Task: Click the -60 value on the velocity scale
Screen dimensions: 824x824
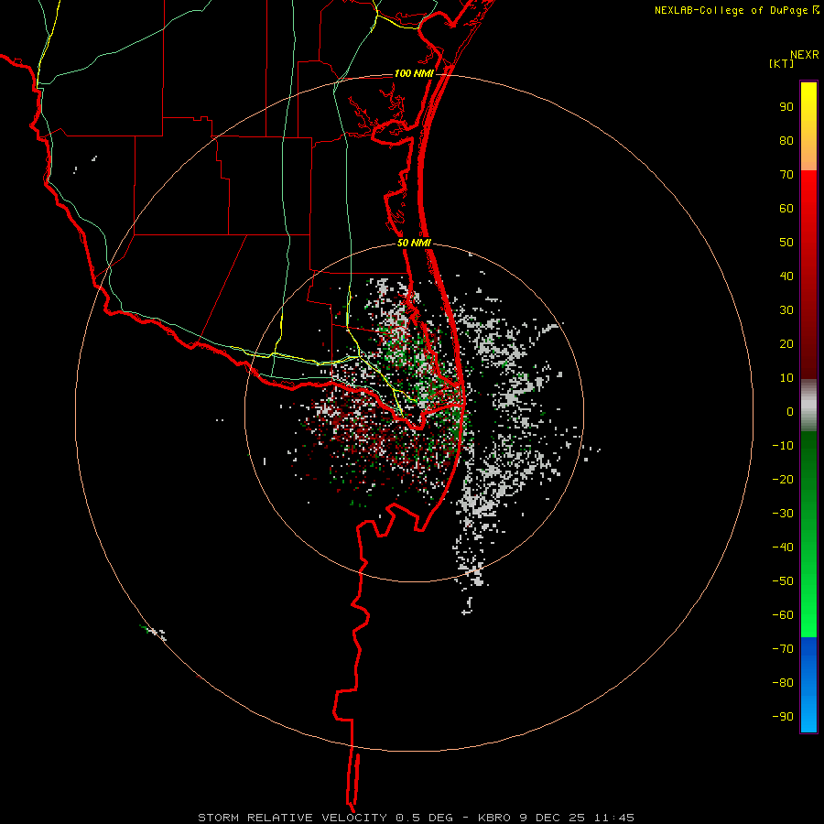Action: 783,615
